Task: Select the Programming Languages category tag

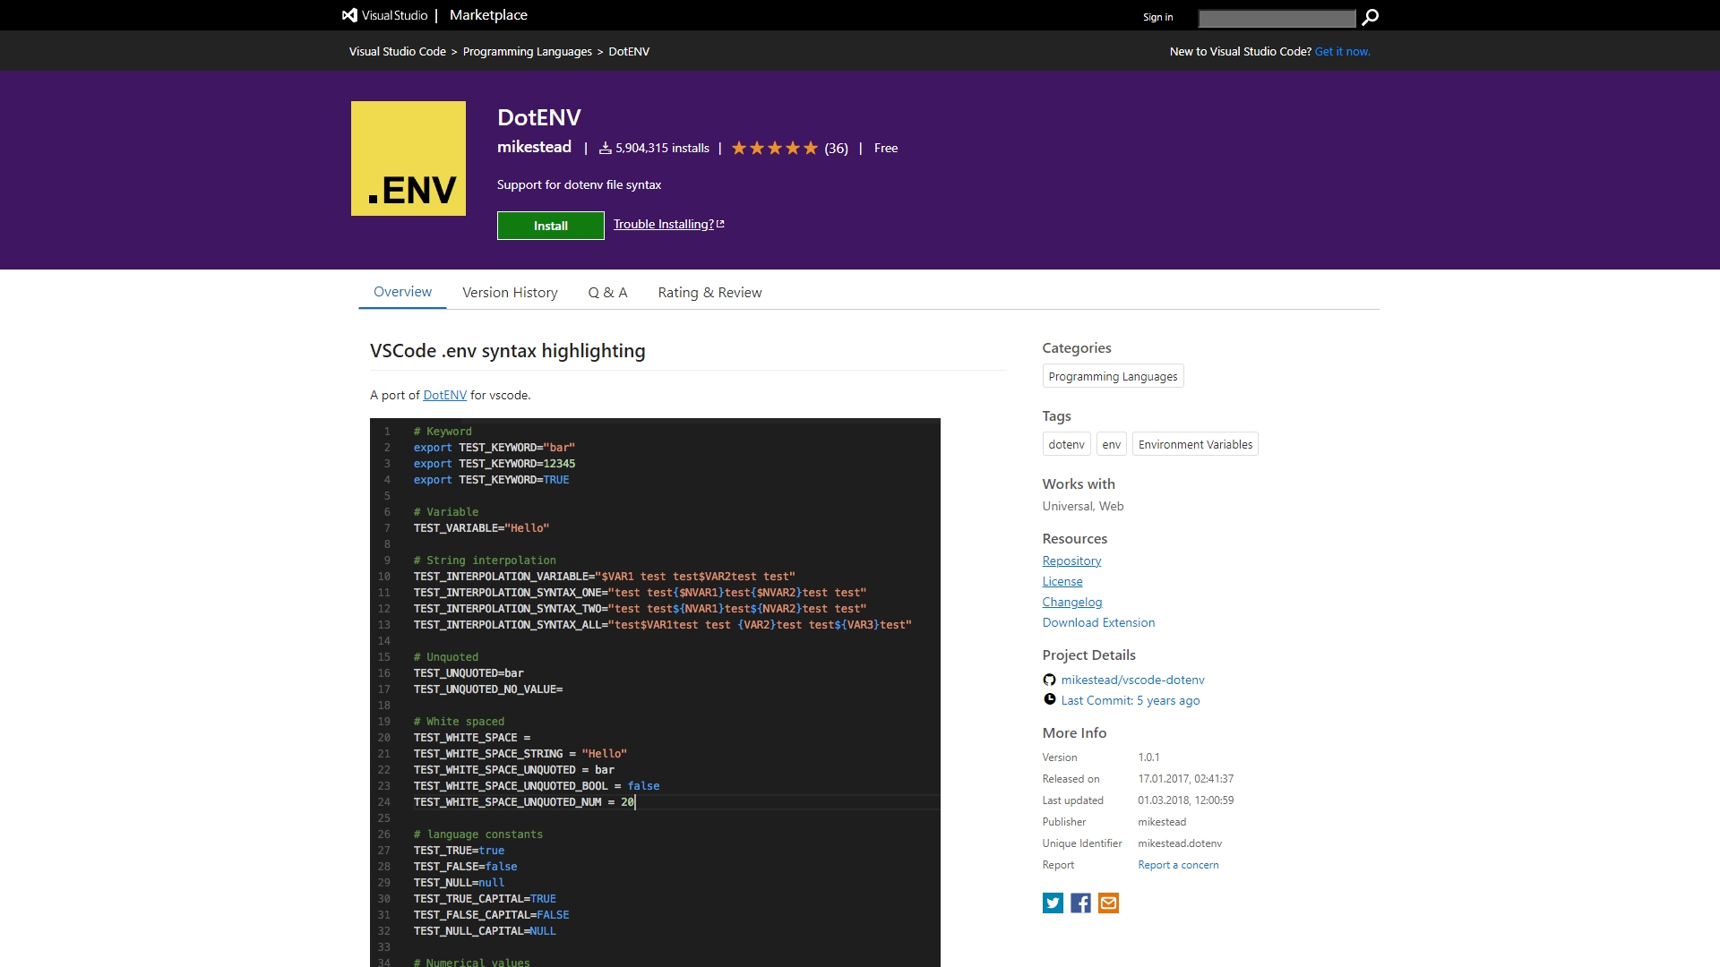Action: pyautogui.click(x=1113, y=376)
